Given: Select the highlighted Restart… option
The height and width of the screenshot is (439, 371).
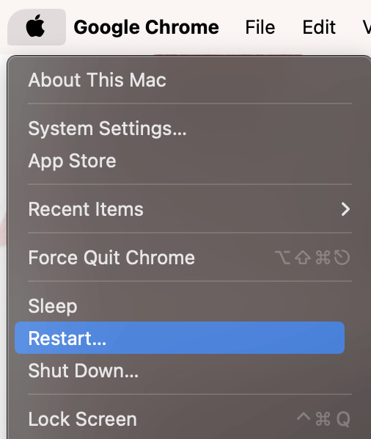Looking at the screenshot, I should (x=180, y=338).
